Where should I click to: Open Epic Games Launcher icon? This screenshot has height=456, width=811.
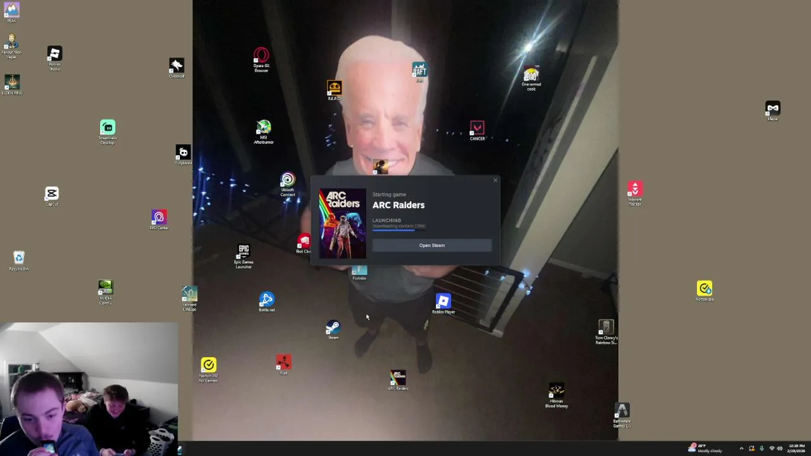(x=243, y=256)
